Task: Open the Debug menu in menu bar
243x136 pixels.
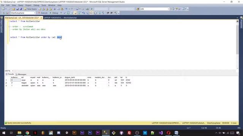Action: [36, 5]
